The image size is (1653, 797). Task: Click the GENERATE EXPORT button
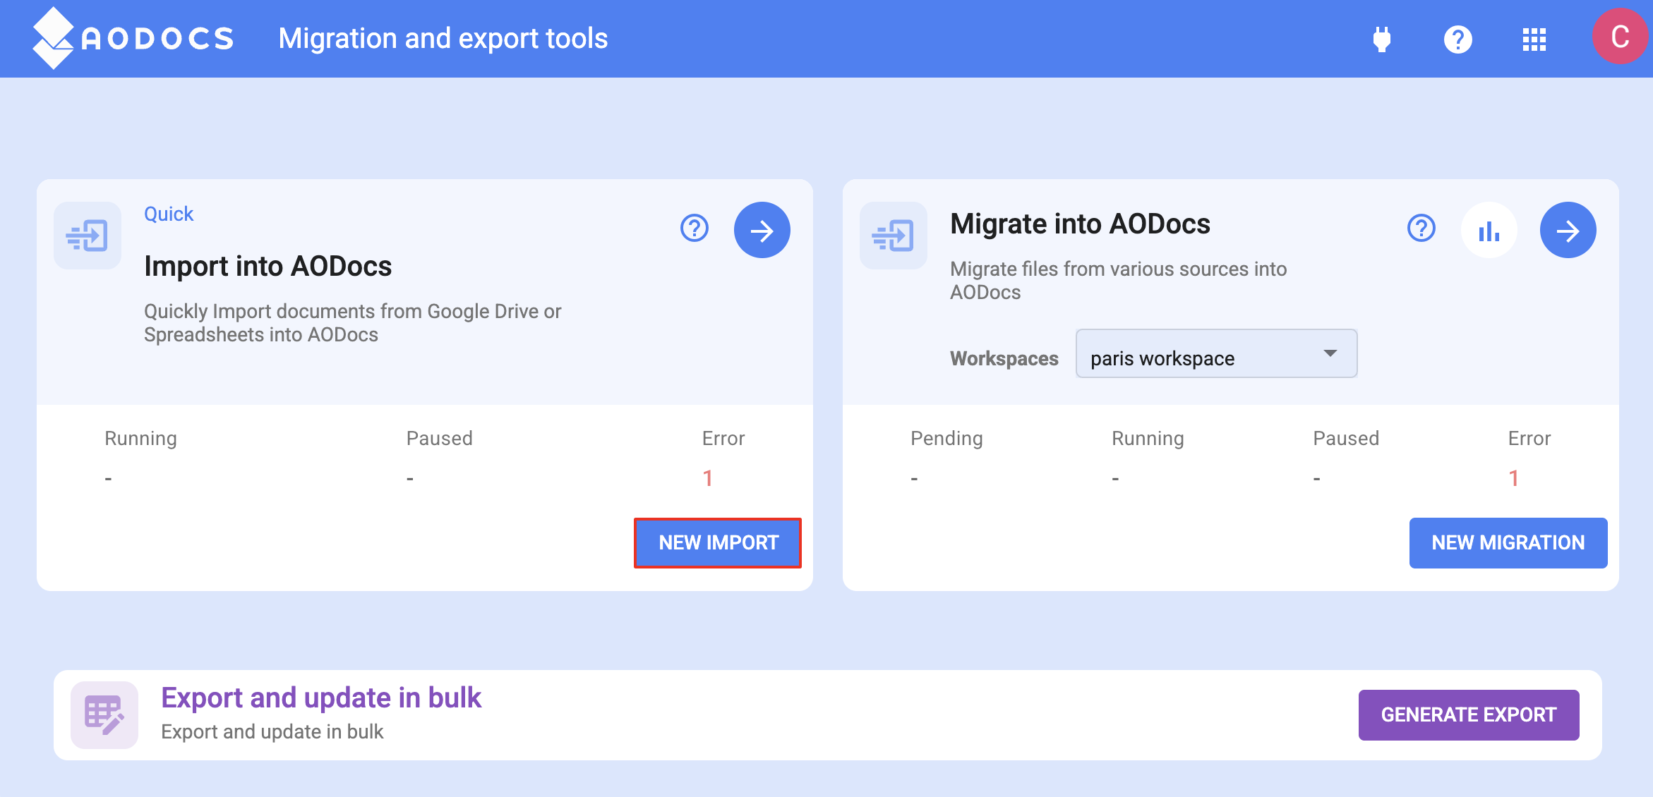tap(1469, 715)
